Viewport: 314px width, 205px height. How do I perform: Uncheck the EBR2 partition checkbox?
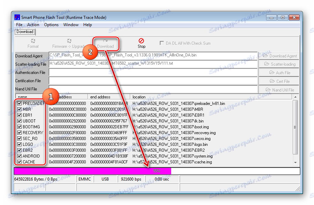pyautogui.click(x=19, y=150)
